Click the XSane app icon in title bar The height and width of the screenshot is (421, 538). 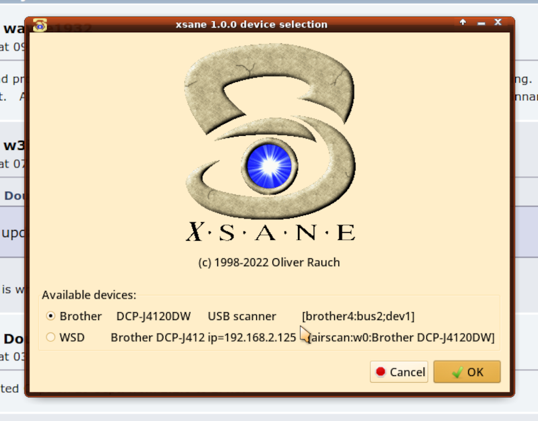(40, 24)
